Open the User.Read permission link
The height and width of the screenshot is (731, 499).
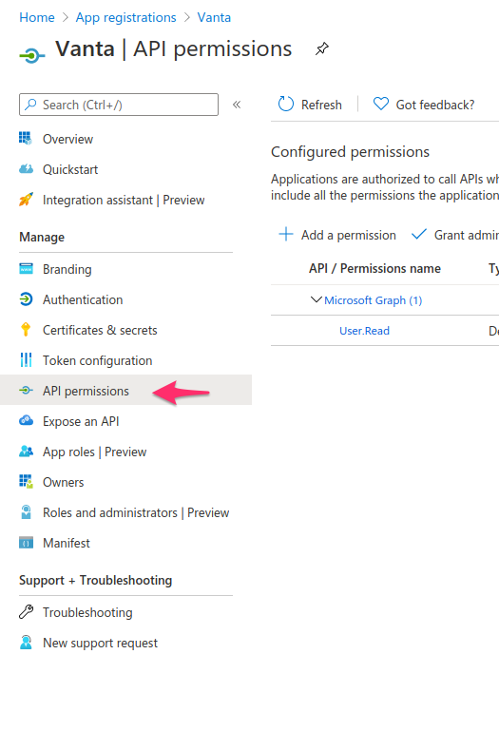[x=364, y=331]
